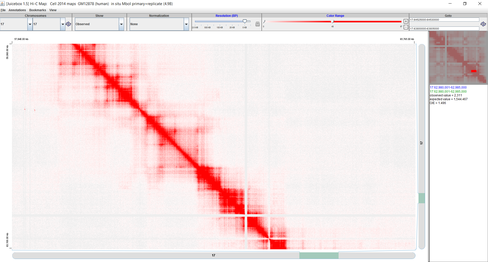Open the File menu
Screen dimensions: 488x262
point(3,10)
